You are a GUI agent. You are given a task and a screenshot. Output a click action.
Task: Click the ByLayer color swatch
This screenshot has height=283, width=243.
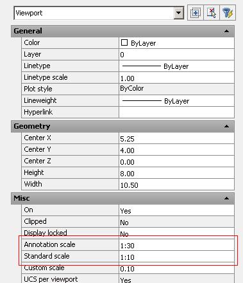pos(124,42)
